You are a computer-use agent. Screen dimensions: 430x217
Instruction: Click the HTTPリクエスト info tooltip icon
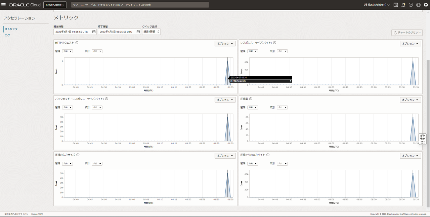(77, 43)
